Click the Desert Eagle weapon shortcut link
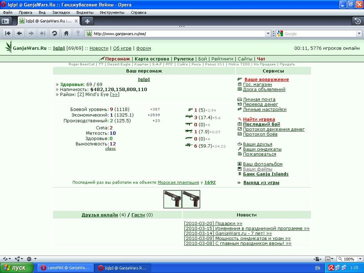This screenshot has width=364, height=273. (119, 64)
